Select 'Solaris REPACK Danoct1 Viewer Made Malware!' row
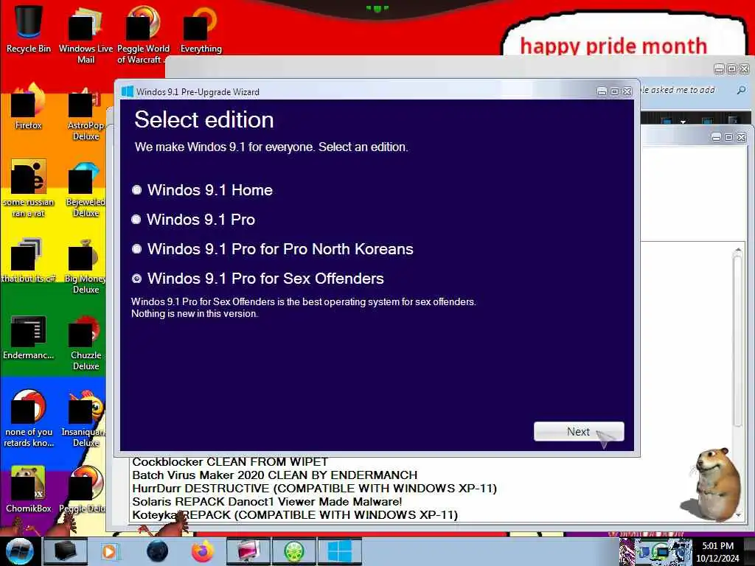Screen dimensions: 755x566 [267, 501]
